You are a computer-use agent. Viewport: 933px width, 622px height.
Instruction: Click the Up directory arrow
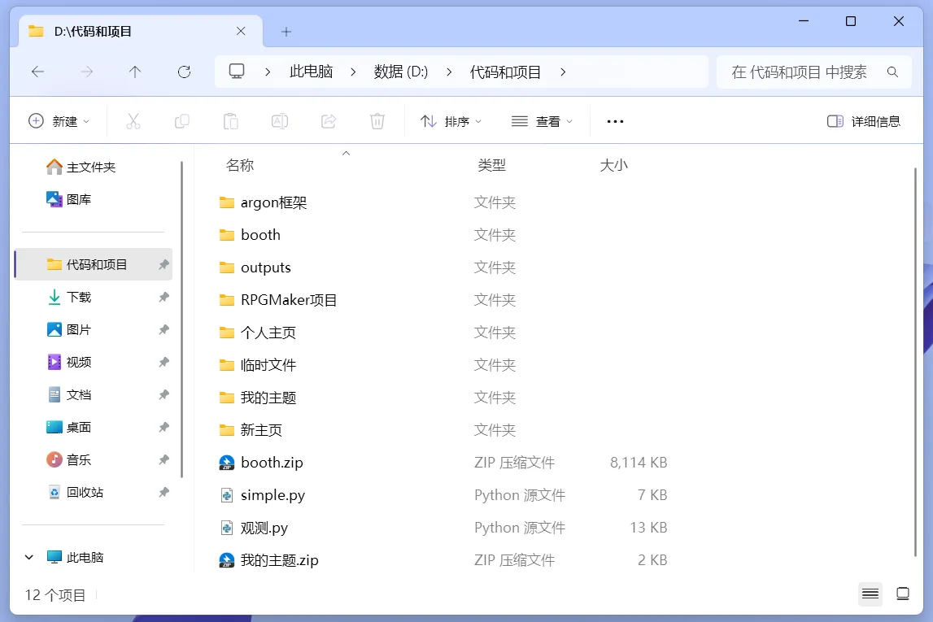tap(135, 72)
